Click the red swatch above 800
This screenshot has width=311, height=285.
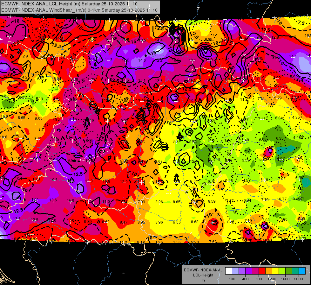coord(262,271)
